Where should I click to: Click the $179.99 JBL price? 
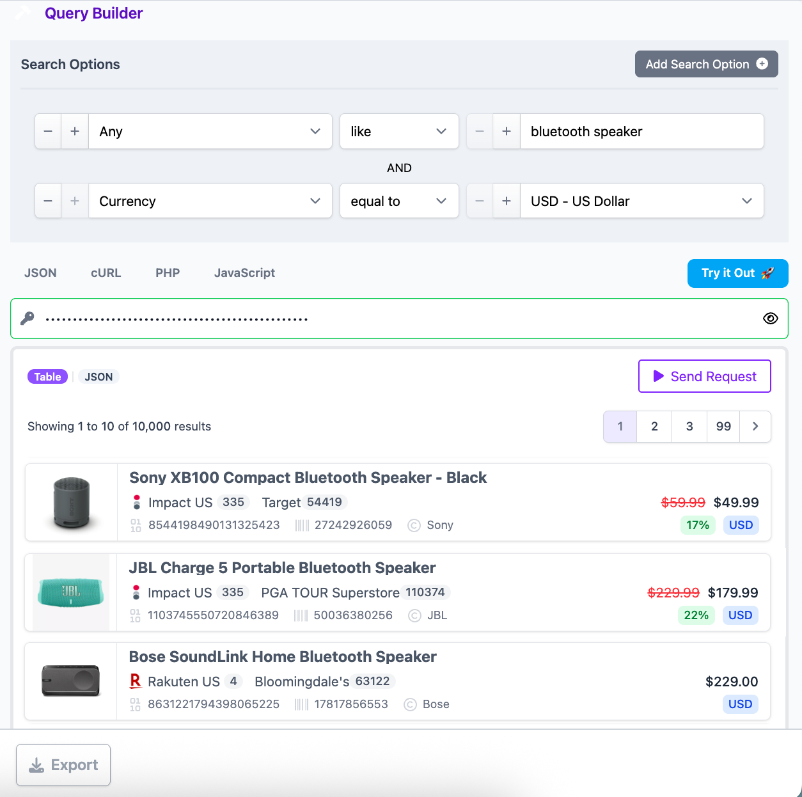tap(733, 593)
